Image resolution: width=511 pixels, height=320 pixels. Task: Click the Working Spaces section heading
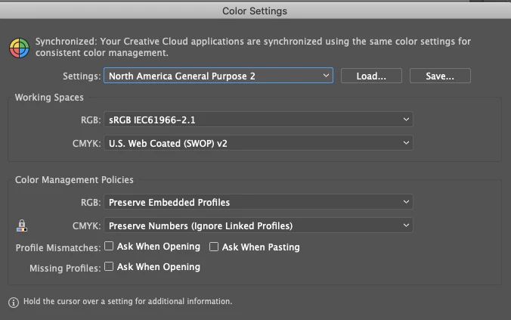pyautogui.click(x=49, y=98)
